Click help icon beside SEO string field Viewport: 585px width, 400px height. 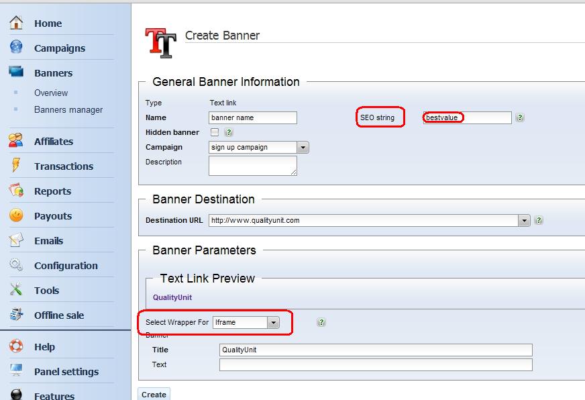[x=520, y=118]
